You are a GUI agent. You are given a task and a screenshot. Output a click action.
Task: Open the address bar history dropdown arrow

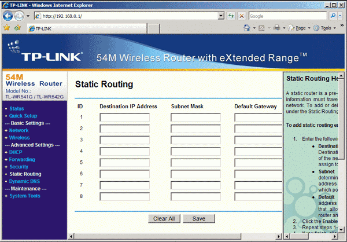(221, 16)
